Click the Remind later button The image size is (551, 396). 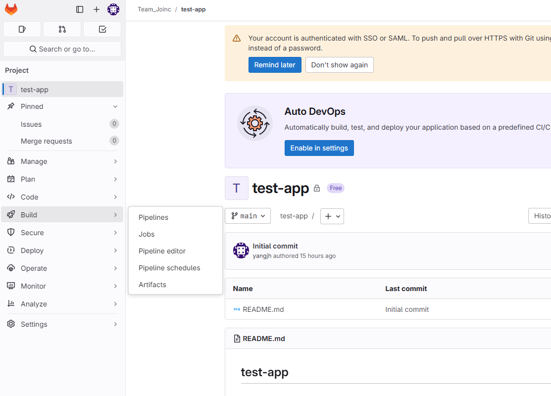tap(275, 65)
